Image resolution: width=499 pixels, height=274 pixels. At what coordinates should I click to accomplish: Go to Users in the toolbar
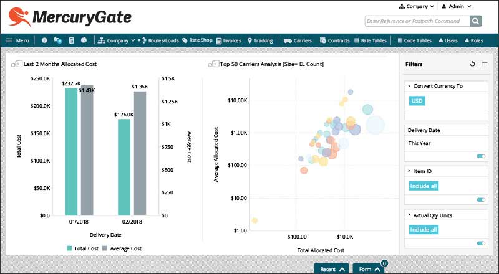click(448, 40)
